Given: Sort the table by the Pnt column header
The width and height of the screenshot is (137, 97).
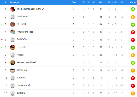Looking at the screenshot, I should point(101,3).
